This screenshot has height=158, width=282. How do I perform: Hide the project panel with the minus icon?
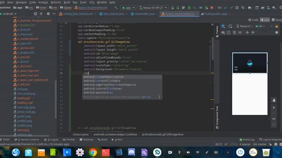54,14
